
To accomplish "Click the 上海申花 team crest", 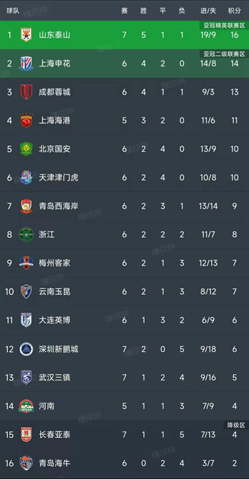I will pos(26,64).
